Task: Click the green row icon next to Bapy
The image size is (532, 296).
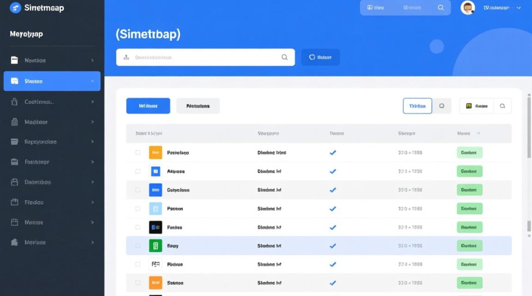Action: (x=156, y=246)
